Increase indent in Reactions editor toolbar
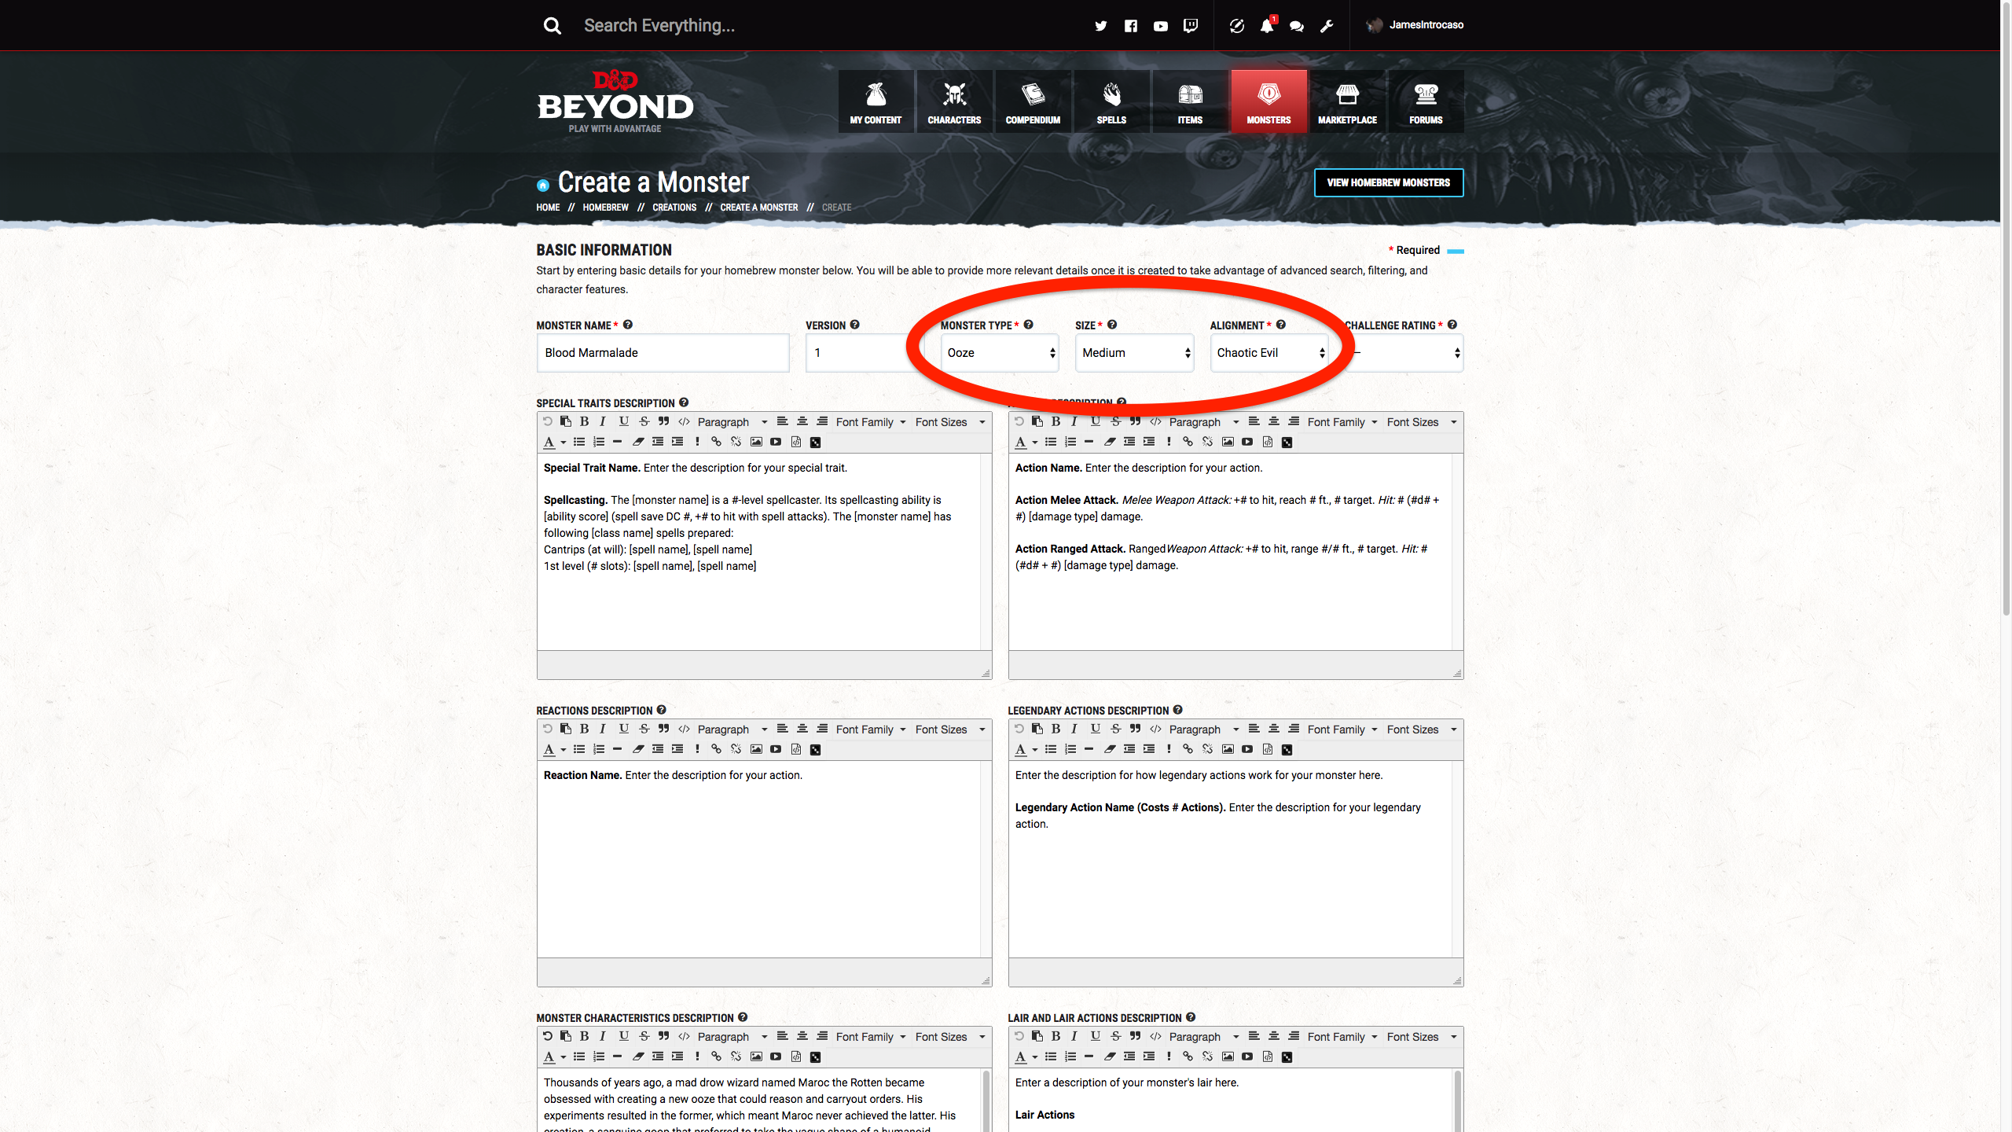The height and width of the screenshot is (1132, 2012). click(677, 749)
